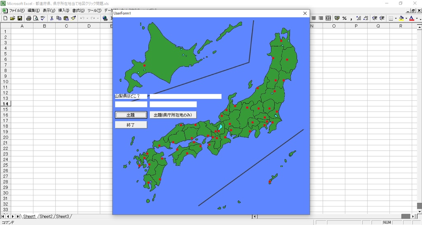This screenshot has width=422, height=225.
Task: Close the UserForm1 dialog
Action: point(305,13)
